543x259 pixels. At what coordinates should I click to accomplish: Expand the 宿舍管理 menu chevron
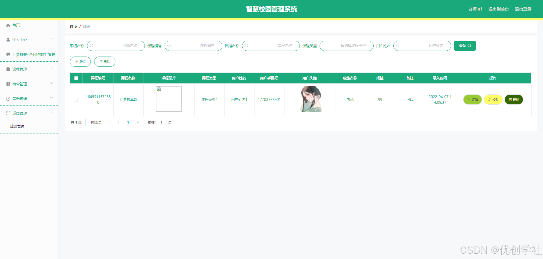(51, 83)
